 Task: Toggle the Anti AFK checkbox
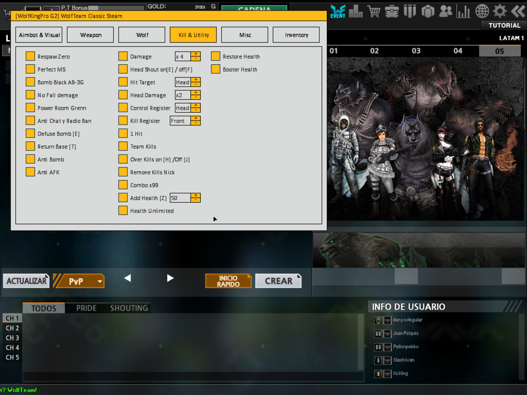31,172
